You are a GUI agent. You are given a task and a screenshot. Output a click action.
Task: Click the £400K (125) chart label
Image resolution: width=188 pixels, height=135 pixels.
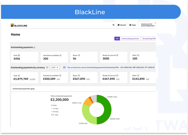point(112,97)
